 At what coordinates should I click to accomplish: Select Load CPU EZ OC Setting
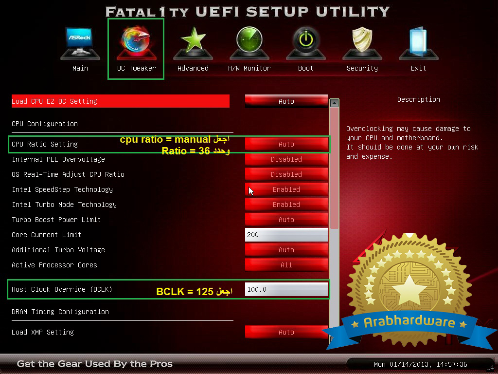click(x=120, y=101)
